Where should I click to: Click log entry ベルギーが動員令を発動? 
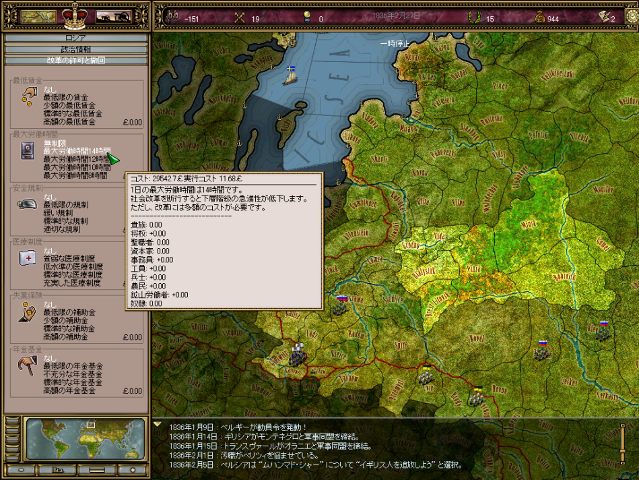point(238,427)
